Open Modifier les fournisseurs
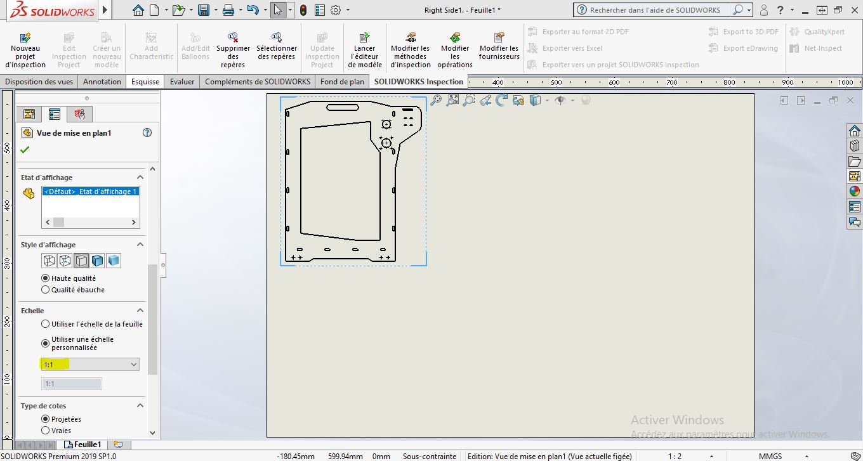 [499, 46]
